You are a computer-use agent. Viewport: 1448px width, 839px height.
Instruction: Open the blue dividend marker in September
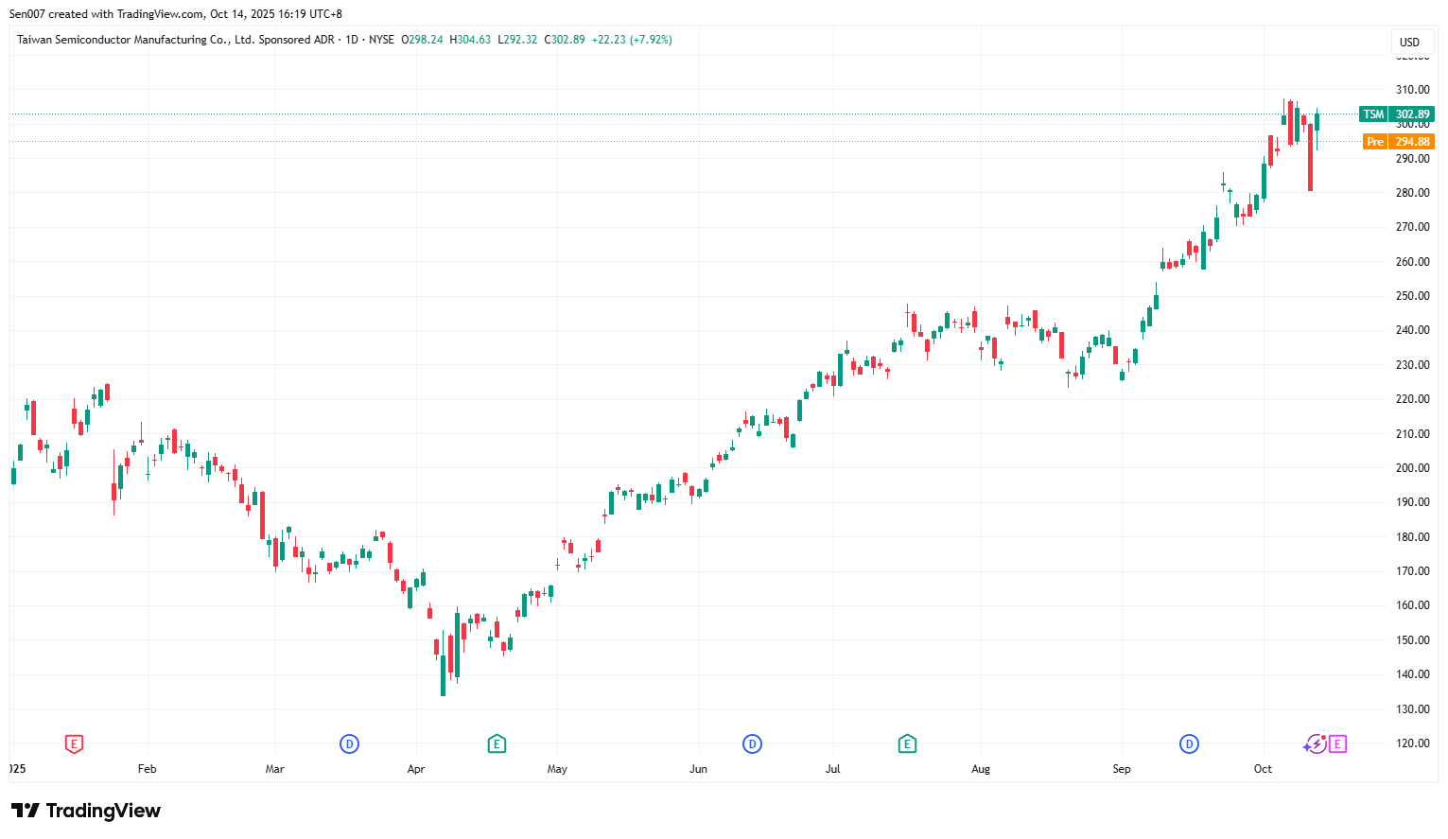pos(1189,744)
